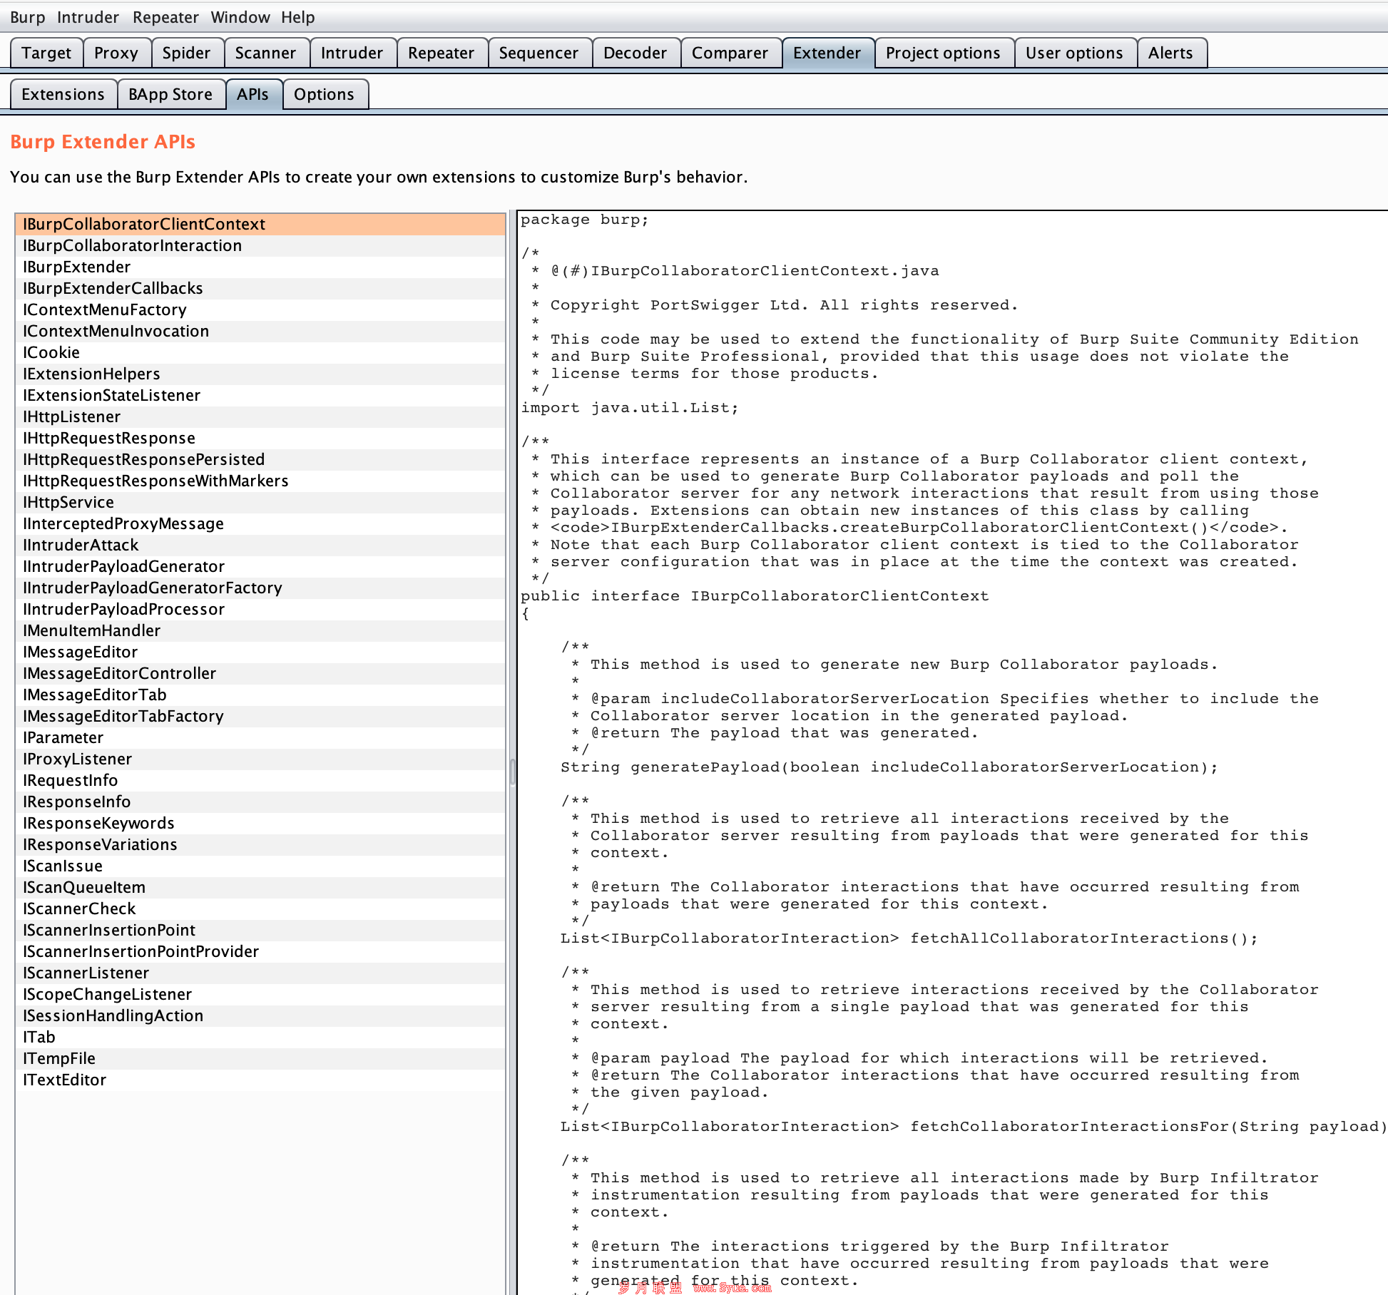Select IHttpRequestResponsePersisted in the API list
This screenshot has height=1295, width=1388.
coord(260,459)
